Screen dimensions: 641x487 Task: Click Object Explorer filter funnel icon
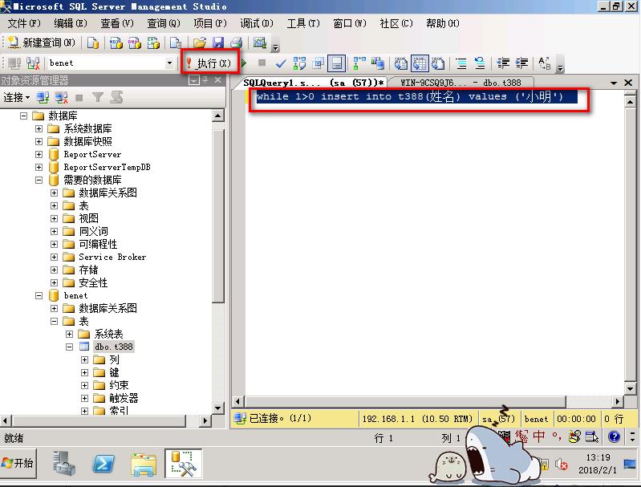(x=98, y=97)
